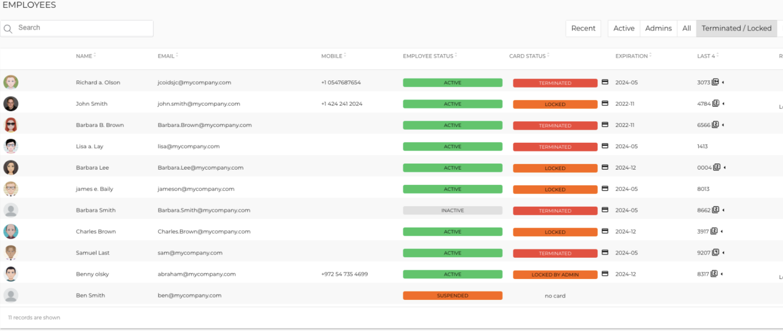783x331 pixels.
Task: Click card icon next to John Smith's LOCKED status
Action: (605, 103)
